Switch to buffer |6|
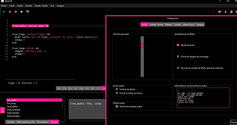The width and height of the screenshot is (237, 125). point(93,88)
